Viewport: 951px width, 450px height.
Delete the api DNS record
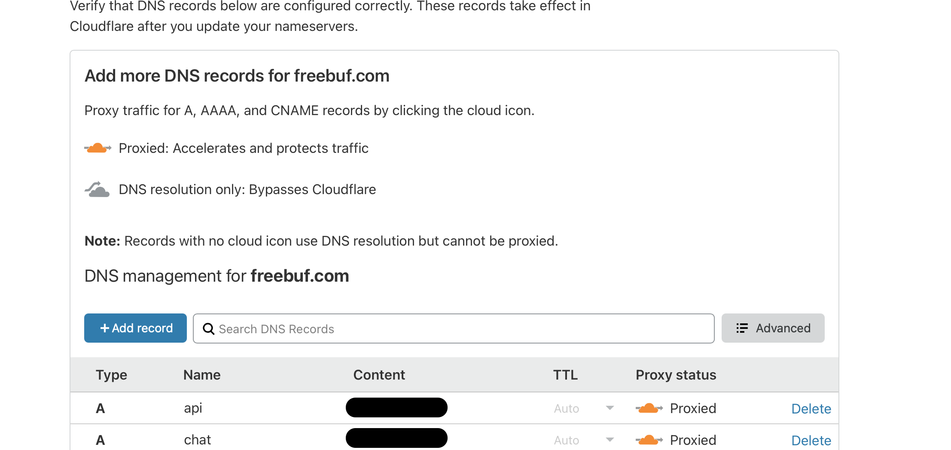[811, 409]
